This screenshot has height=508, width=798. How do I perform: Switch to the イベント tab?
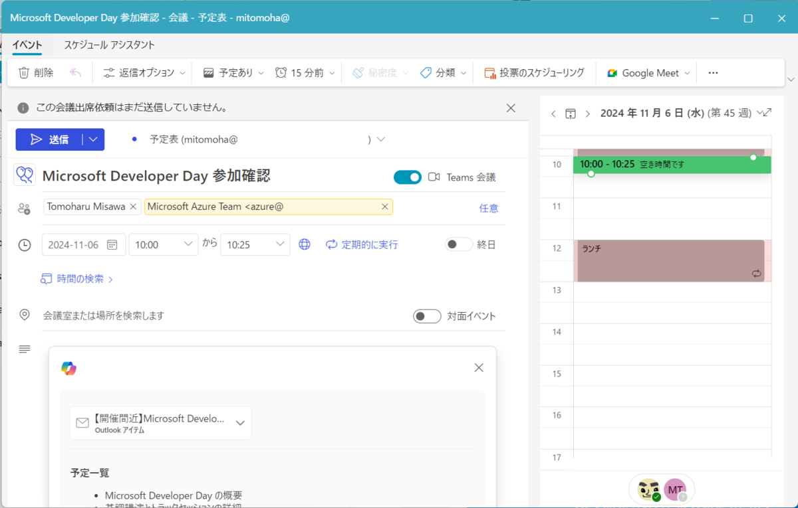click(x=27, y=45)
